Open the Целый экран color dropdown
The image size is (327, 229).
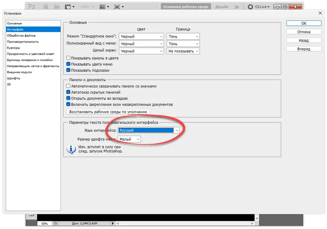point(141,51)
